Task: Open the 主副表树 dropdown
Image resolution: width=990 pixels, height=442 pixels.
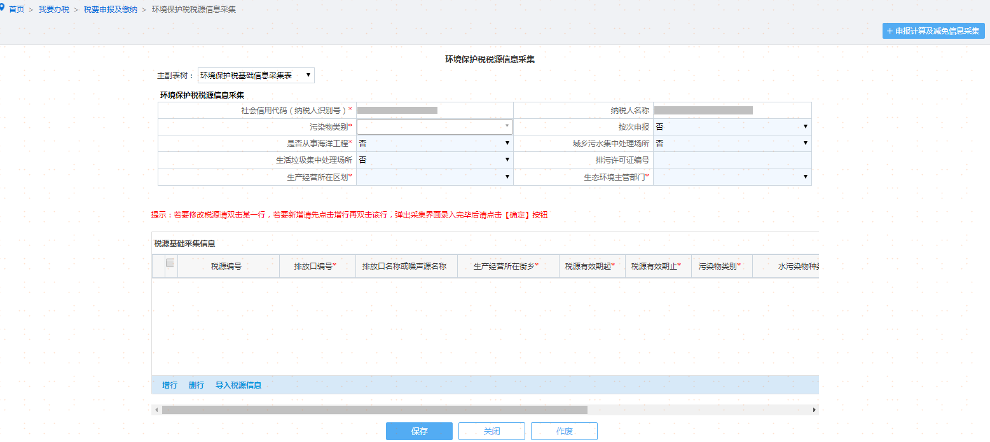Action: pyautogui.click(x=256, y=76)
